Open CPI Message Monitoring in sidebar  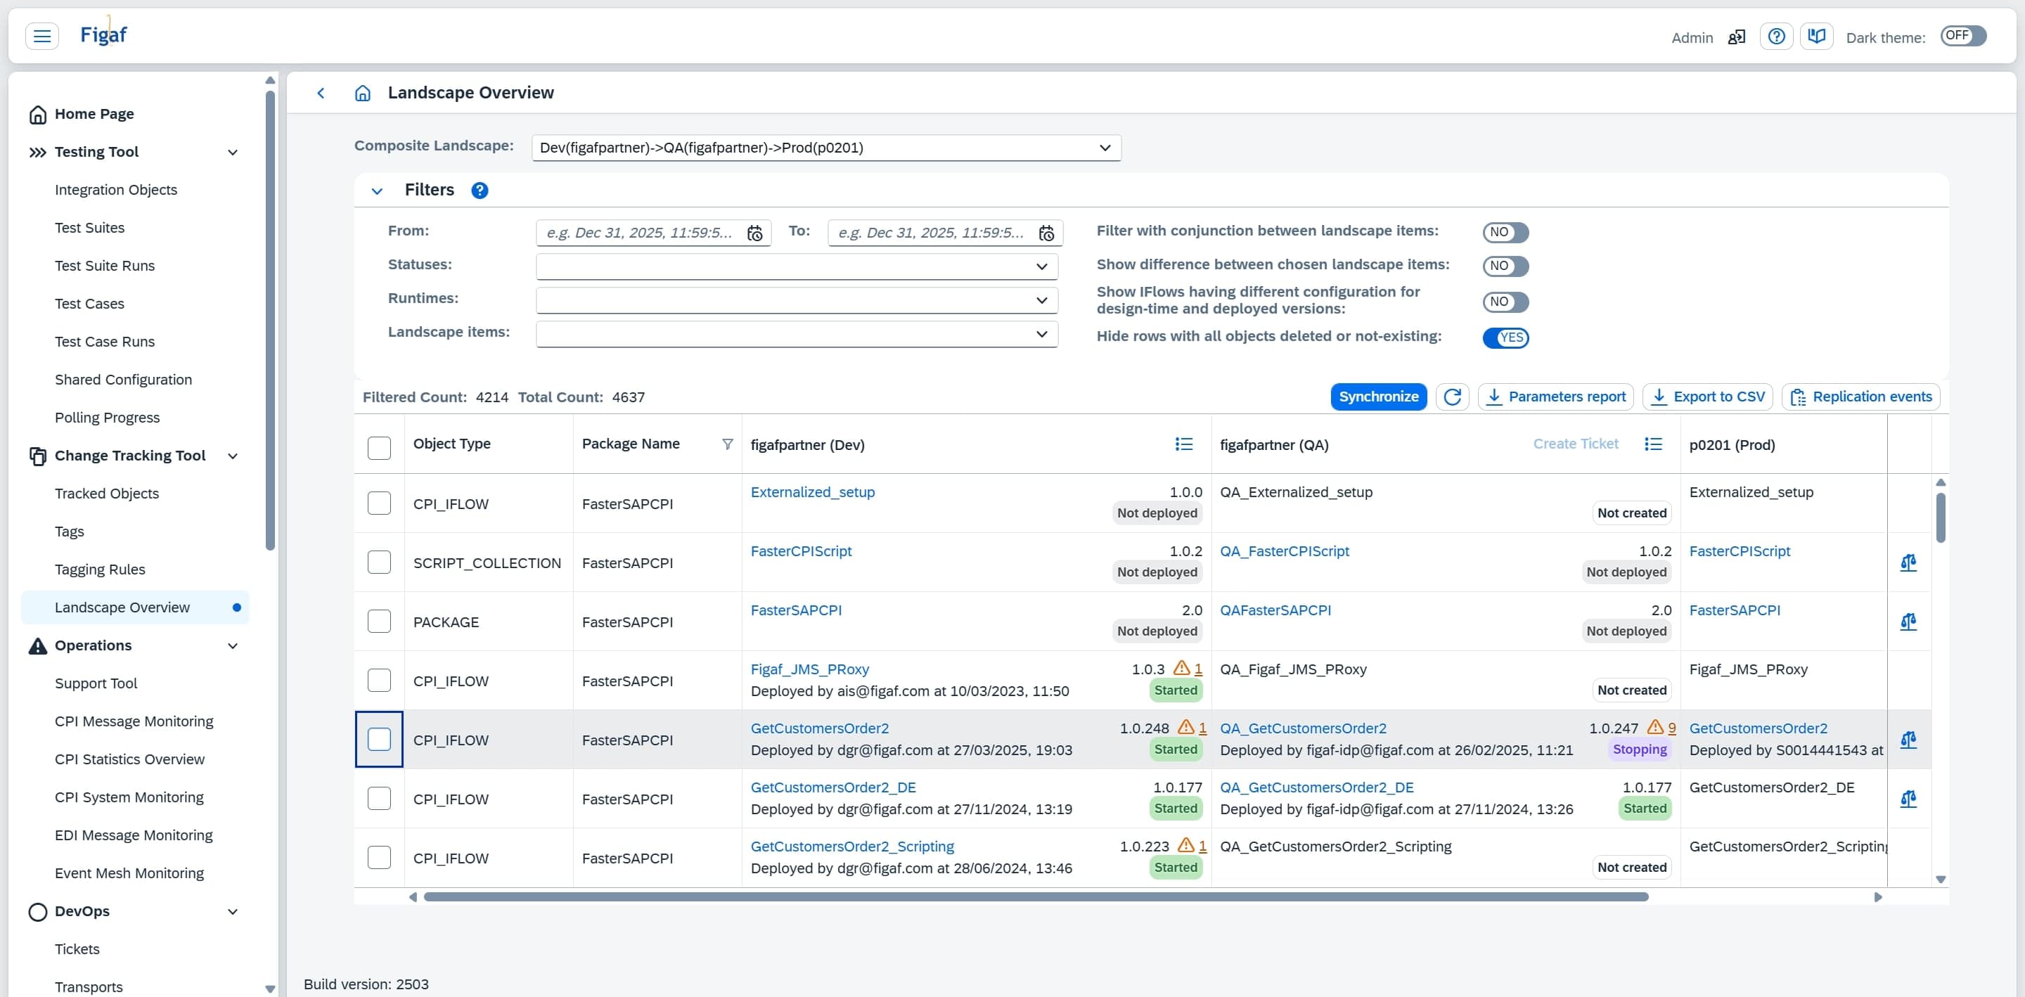coord(134,721)
